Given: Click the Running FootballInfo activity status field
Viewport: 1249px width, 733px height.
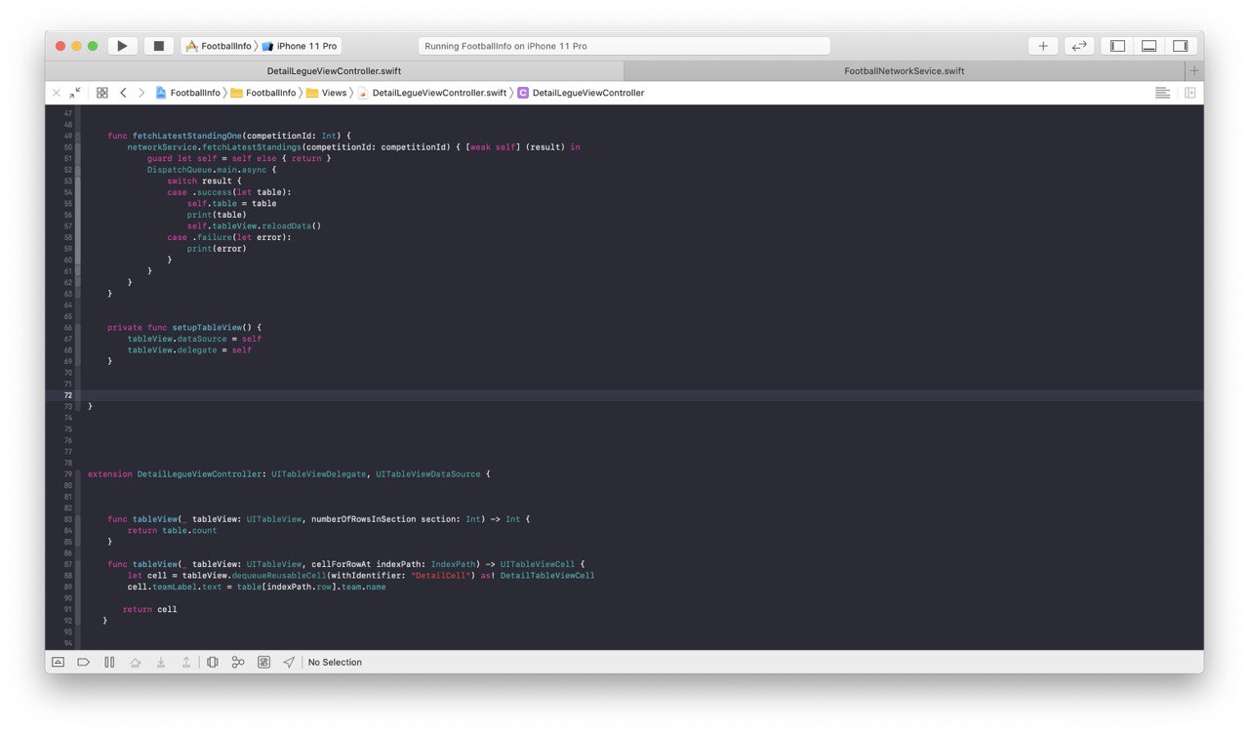Looking at the screenshot, I should 624,46.
